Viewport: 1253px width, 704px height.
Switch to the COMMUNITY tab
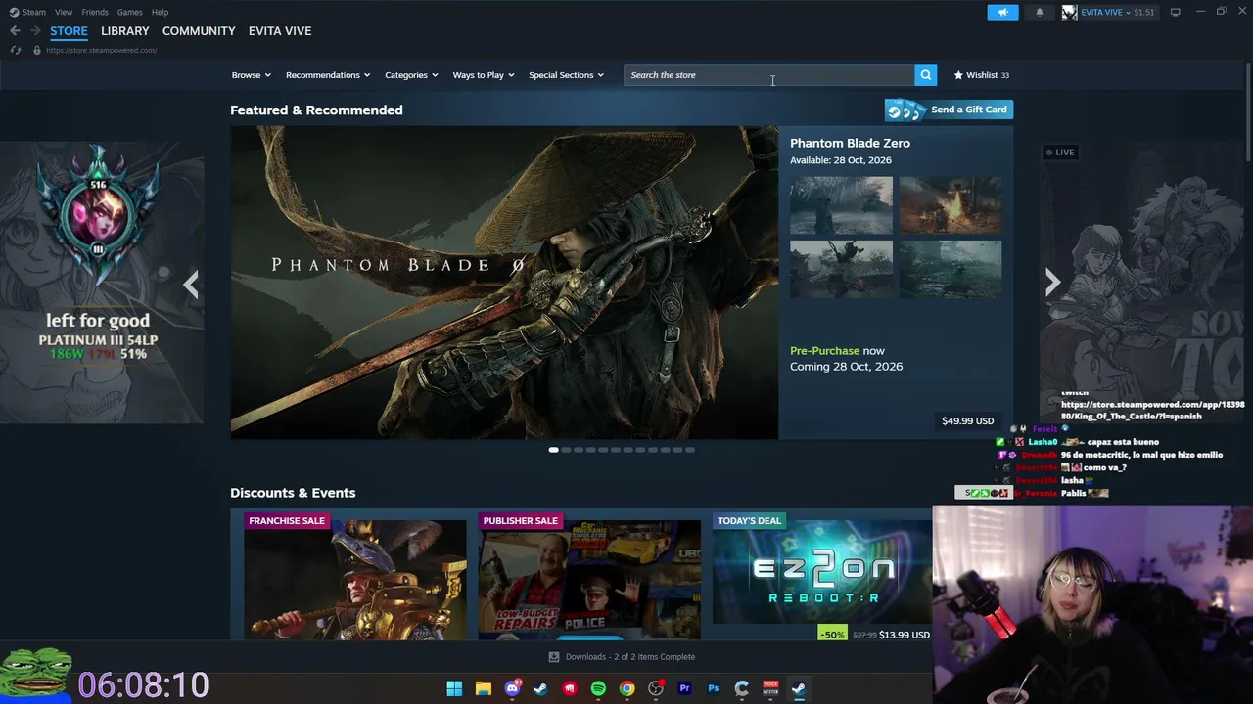(199, 31)
